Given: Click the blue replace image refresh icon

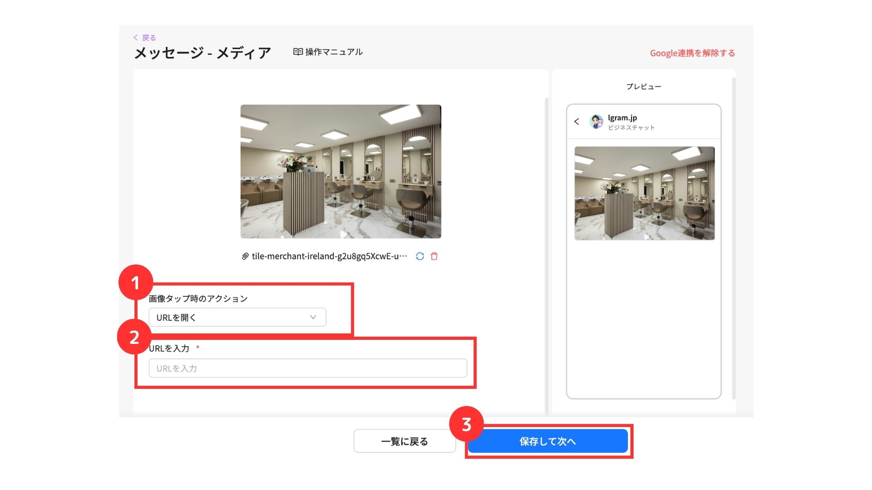Looking at the screenshot, I should (420, 256).
